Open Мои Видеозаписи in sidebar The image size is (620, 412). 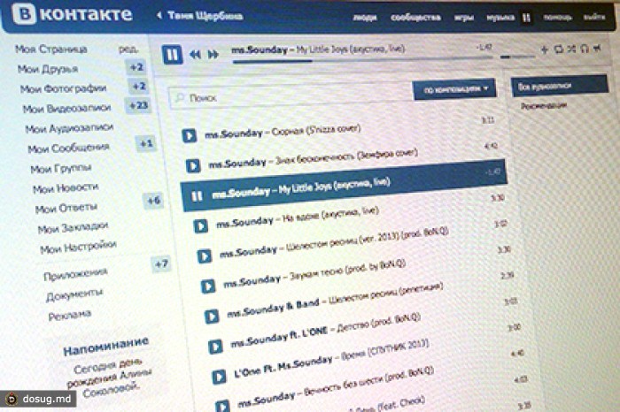pyautogui.click(x=66, y=109)
